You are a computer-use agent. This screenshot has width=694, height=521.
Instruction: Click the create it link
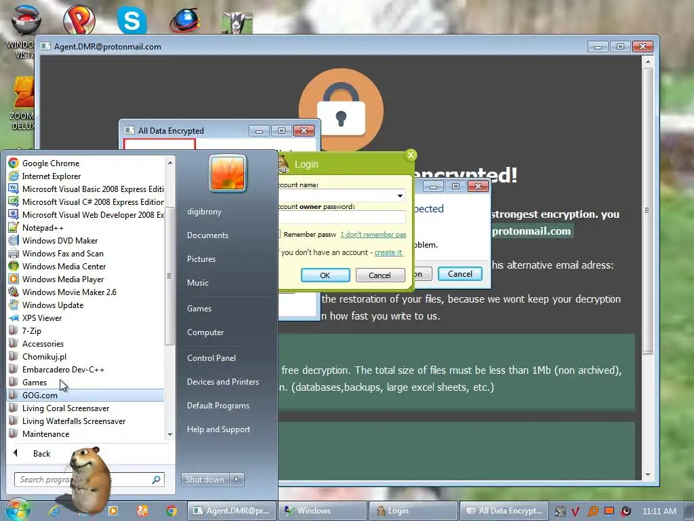[x=388, y=252]
